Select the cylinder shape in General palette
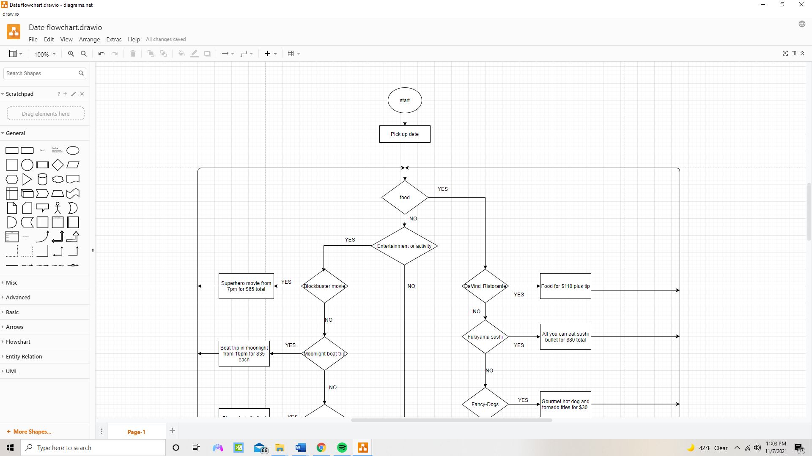Viewport: 812px width, 456px height. (x=42, y=179)
